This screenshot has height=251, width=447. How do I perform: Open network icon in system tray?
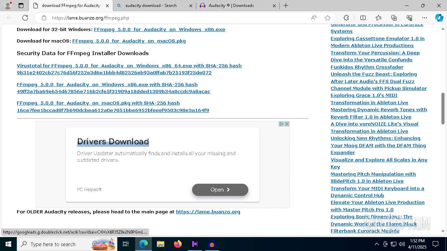pos(394,244)
